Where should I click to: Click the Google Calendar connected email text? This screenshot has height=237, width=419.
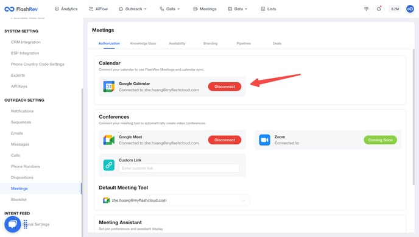pyautogui.click(x=159, y=90)
